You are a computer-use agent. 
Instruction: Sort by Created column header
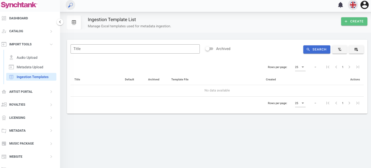coord(271,79)
